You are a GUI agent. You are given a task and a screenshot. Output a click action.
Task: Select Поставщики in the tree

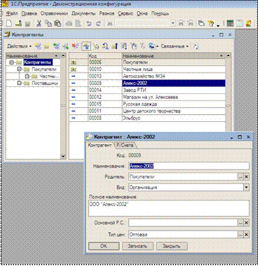45,83
